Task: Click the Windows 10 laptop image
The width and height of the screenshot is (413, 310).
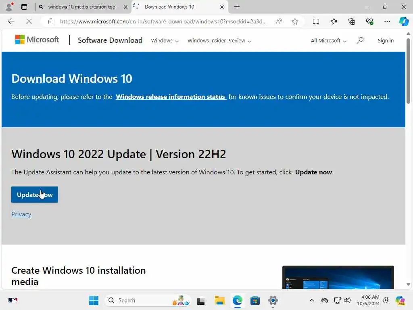Action: click(x=338, y=277)
